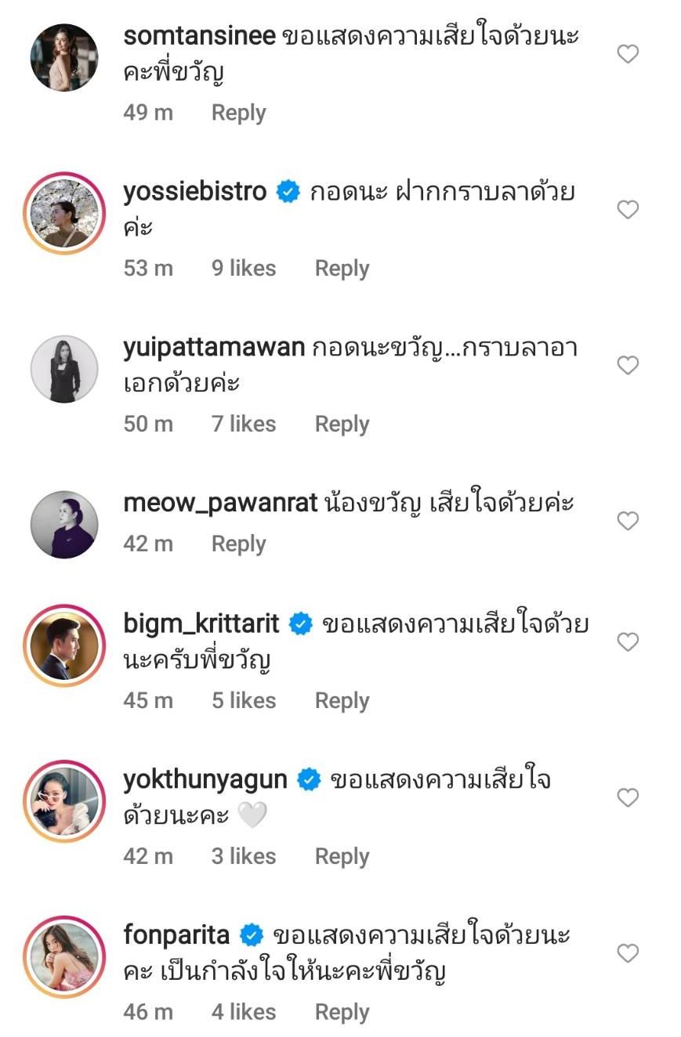Like somtansinee's comment with the heart

[x=628, y=54]
